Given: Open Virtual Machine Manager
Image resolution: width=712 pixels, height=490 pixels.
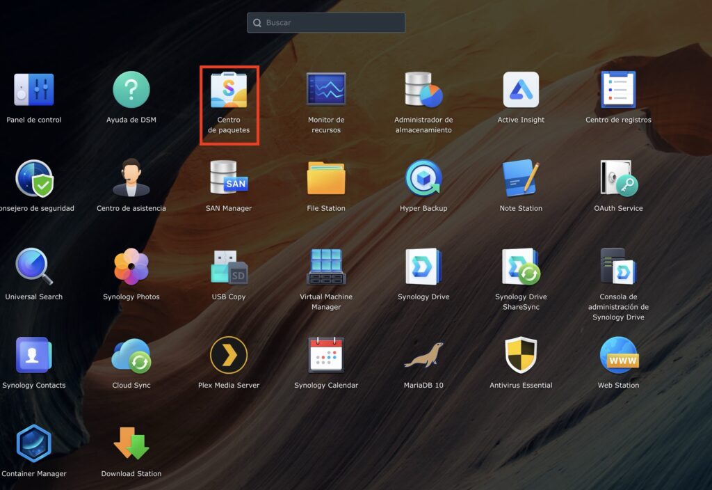Looking at the screenshot, I should [x=326, y=267].
